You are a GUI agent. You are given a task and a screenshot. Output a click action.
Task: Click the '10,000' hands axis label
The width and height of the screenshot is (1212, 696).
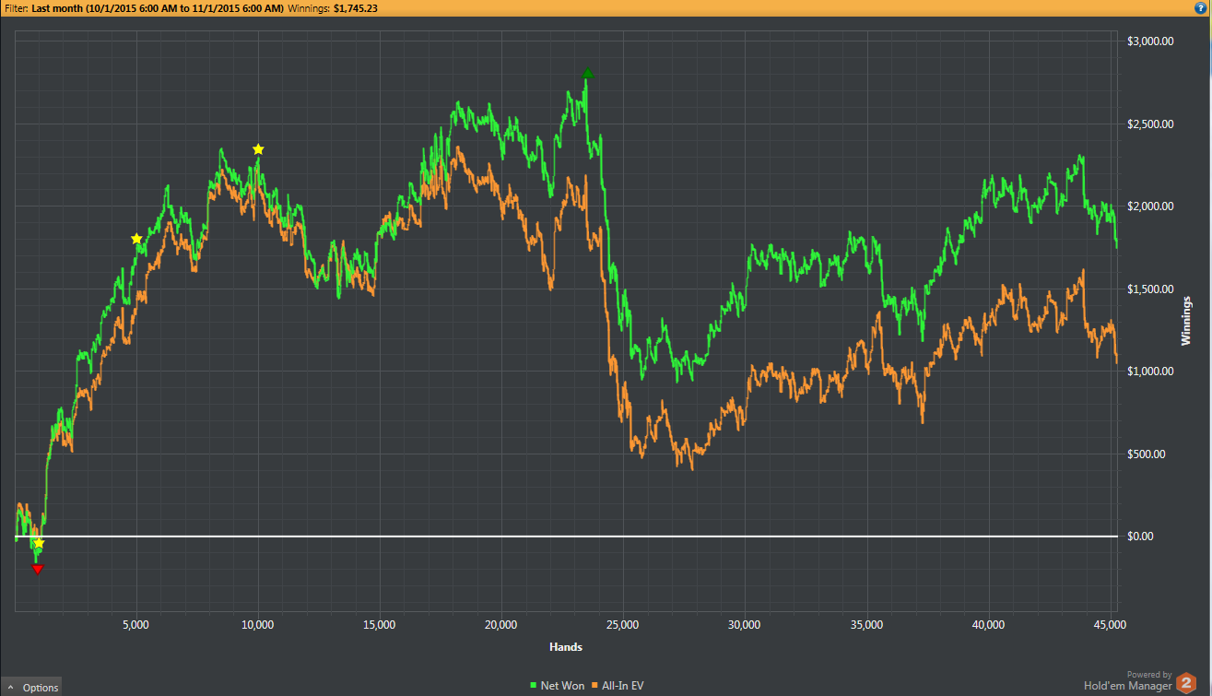click(258, 625)
